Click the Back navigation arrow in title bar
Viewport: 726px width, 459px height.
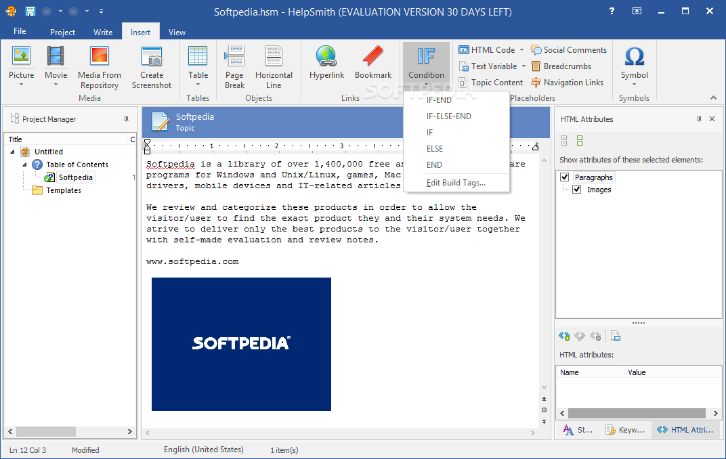[46, 11]
